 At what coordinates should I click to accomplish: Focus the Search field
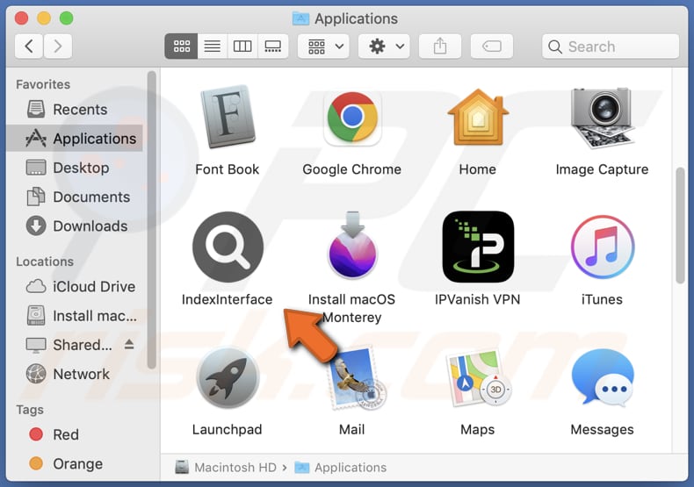611,47
